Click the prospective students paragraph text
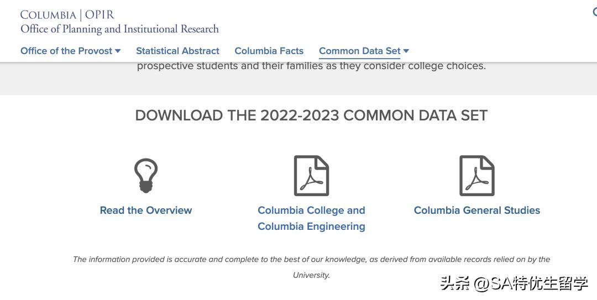Viewport: 597px width, 300px height. pyautogui.click(x=311, y=66)
